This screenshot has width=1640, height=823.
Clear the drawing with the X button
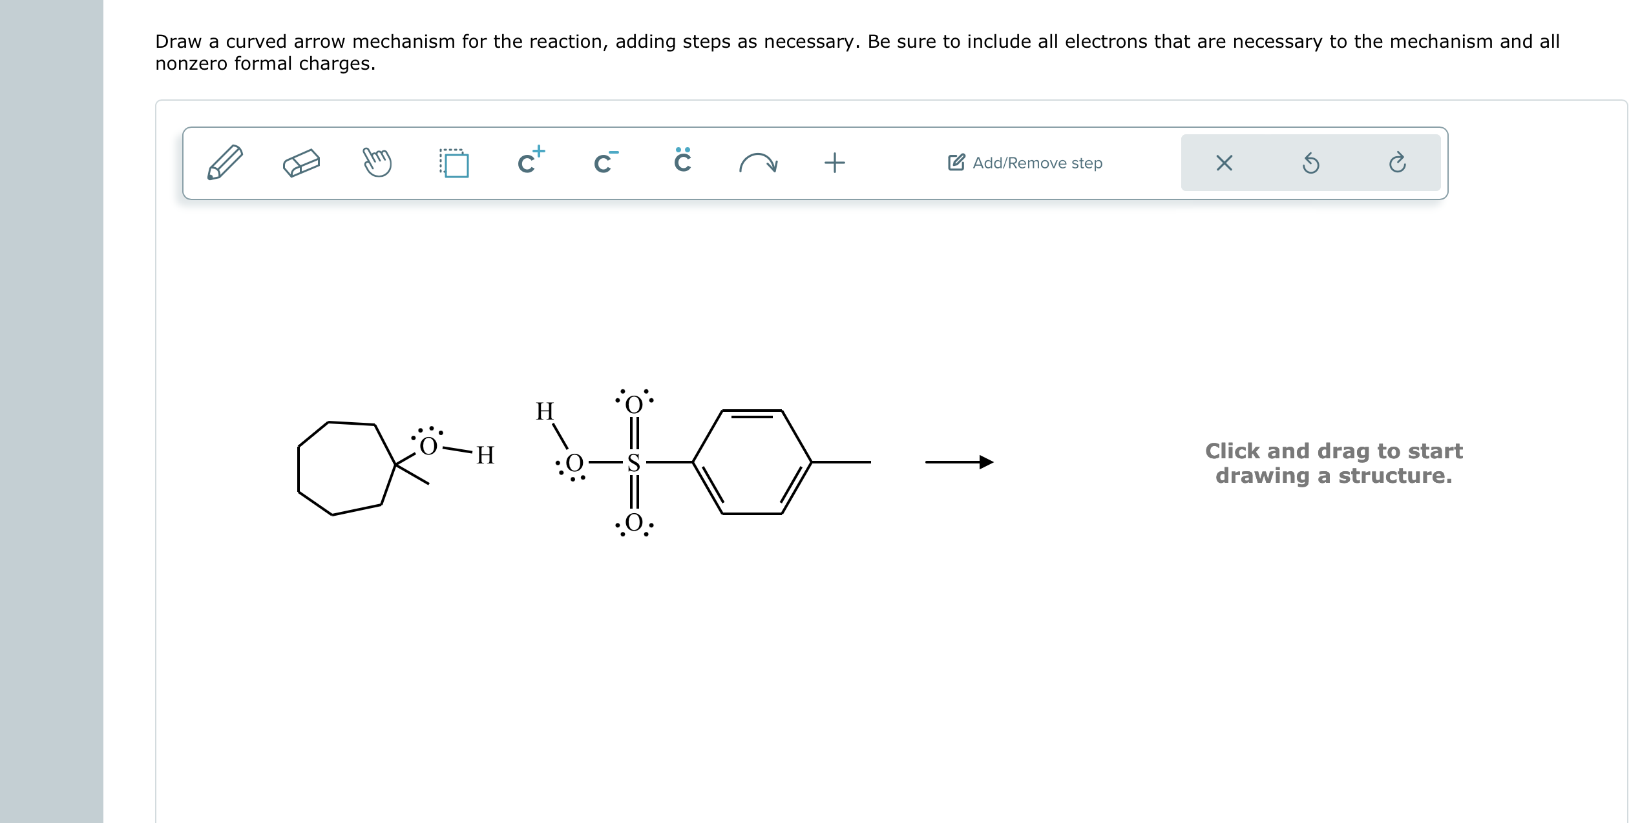1226,163
